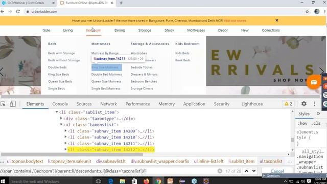Screen dimensions: 327x184
Task: Open PowerPoint from the taskbar
Action: click(170, 181)
